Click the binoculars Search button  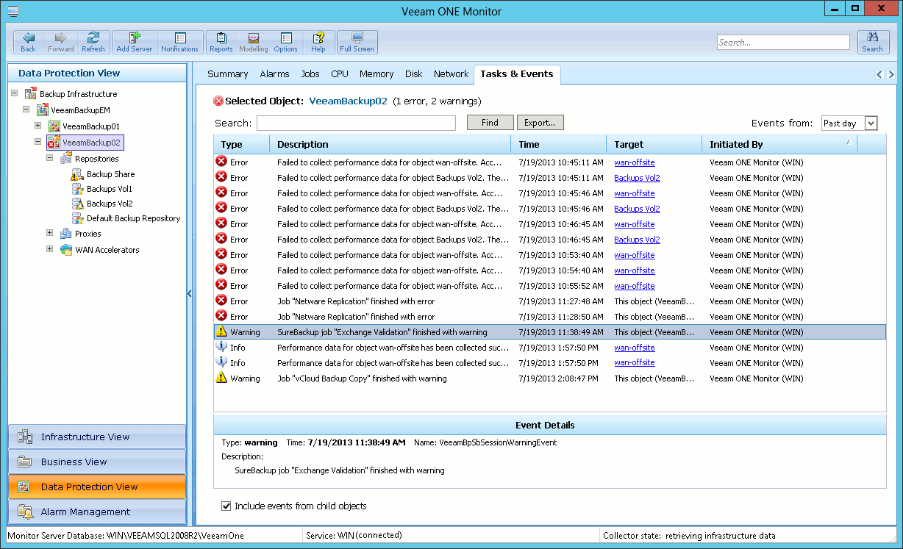coord(873,42)
